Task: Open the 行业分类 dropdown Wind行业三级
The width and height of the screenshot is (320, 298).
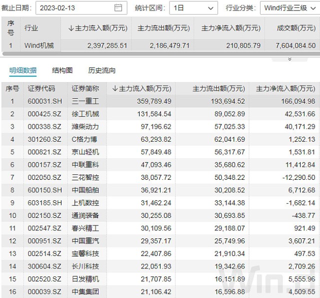Action: point(290,8)
